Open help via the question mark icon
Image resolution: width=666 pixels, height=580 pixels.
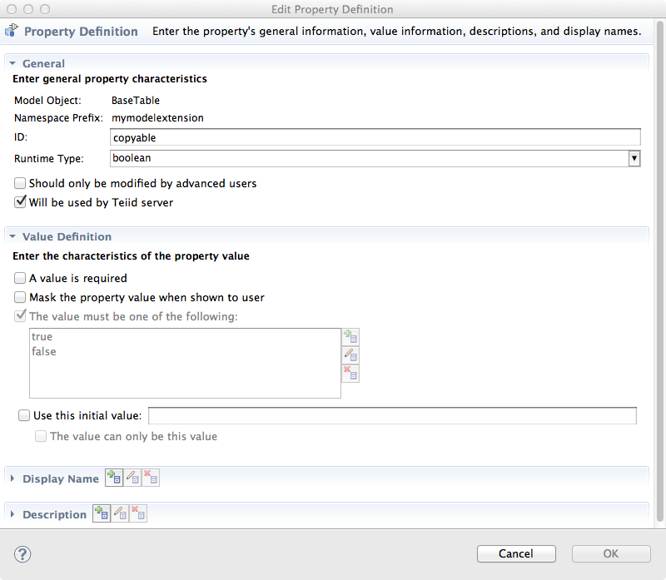point(22,553)
